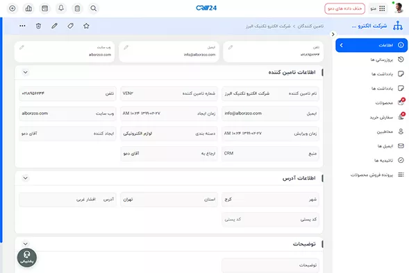
Task: Click the شماره تامین کننده VEN field
Action: click(169, 94)
